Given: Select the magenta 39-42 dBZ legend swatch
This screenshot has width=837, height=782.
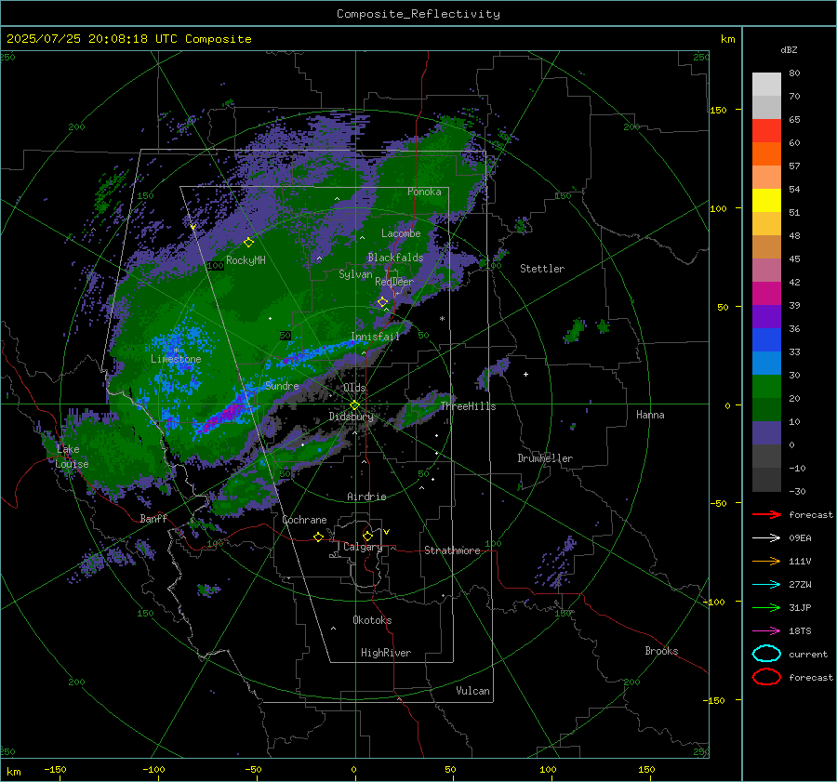Looking at the screenshot, I should 766,294.
